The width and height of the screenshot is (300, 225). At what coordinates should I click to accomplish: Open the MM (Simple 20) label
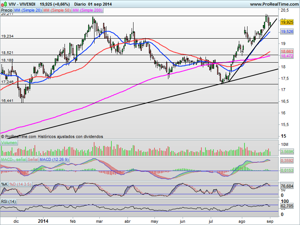(x=28, y=10)
